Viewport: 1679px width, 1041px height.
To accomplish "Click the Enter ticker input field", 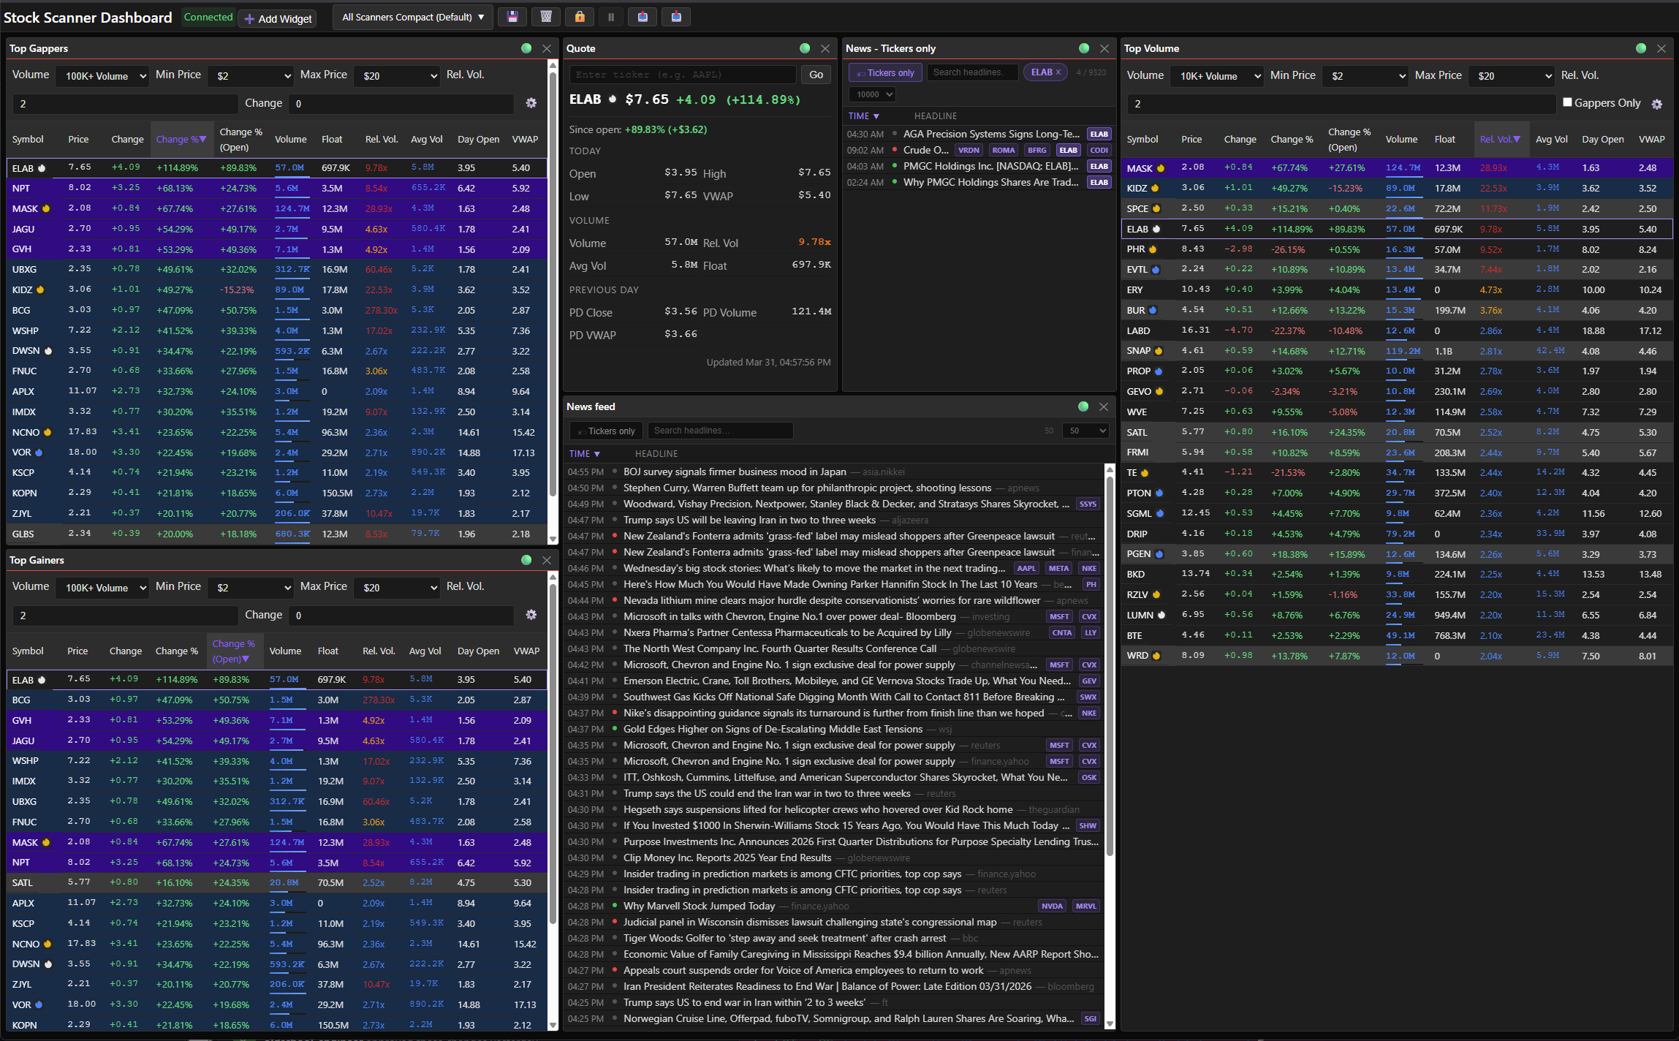I will (x=683, y=75).
